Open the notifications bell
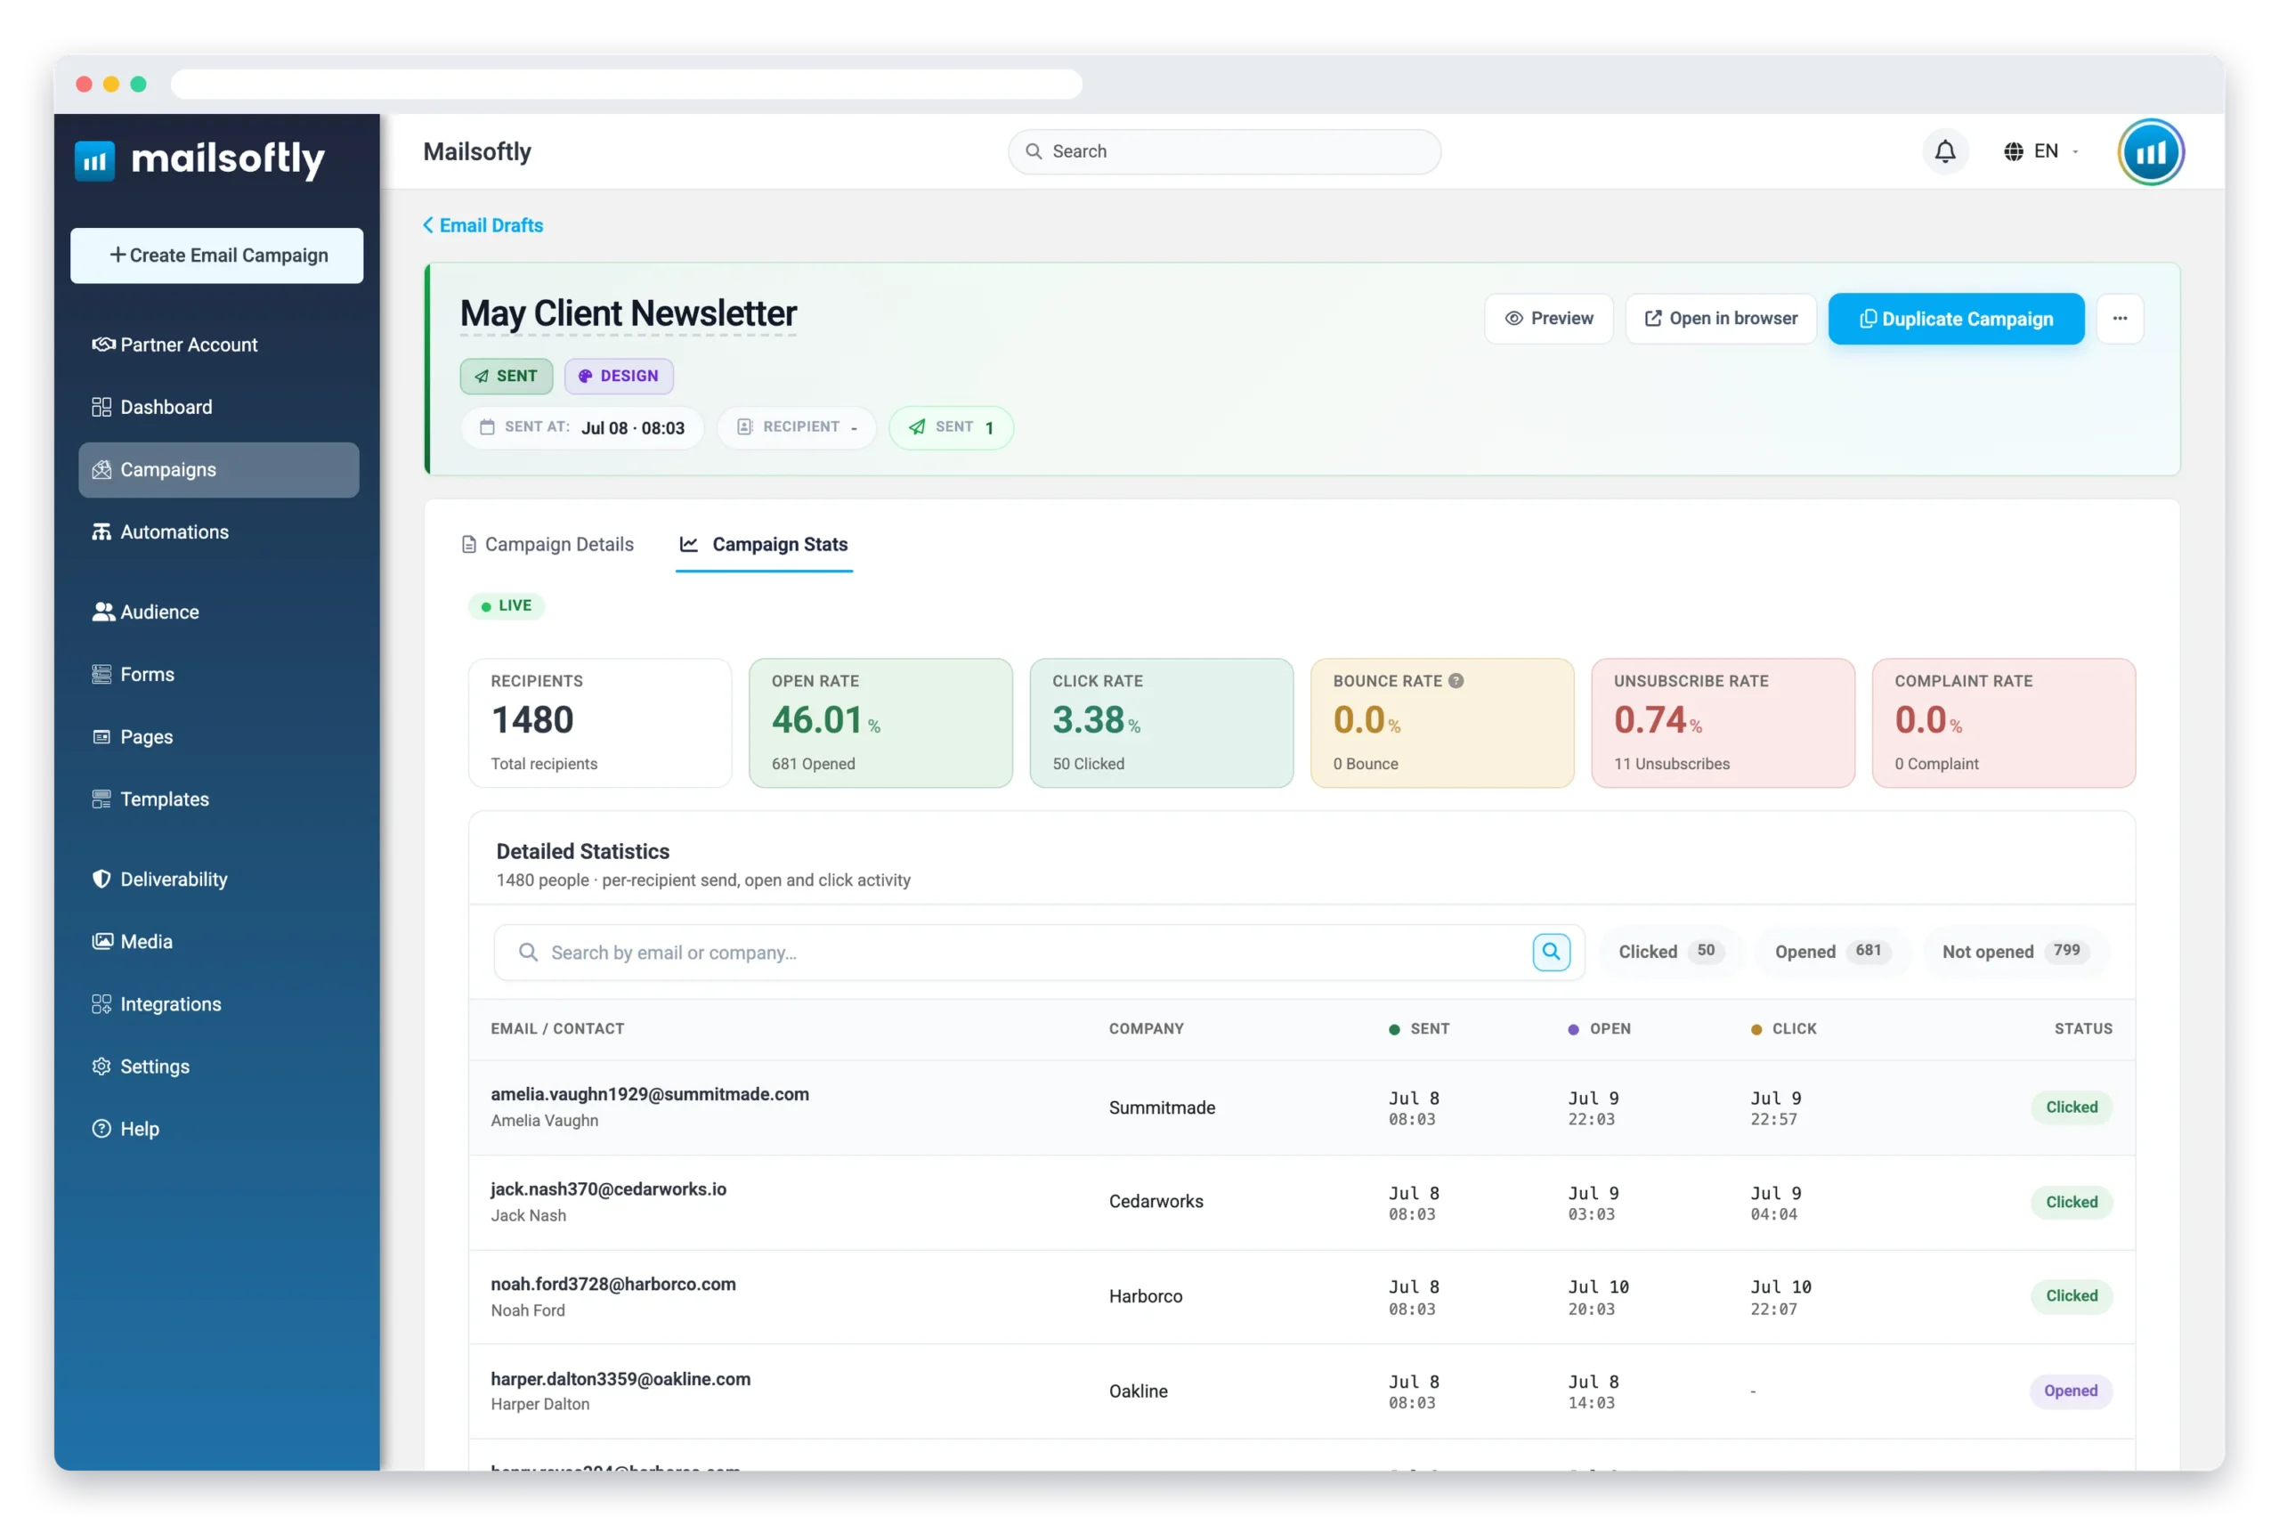Image resolution: width=2279 pixels, height=1525 pixels. pos(1944,151)
